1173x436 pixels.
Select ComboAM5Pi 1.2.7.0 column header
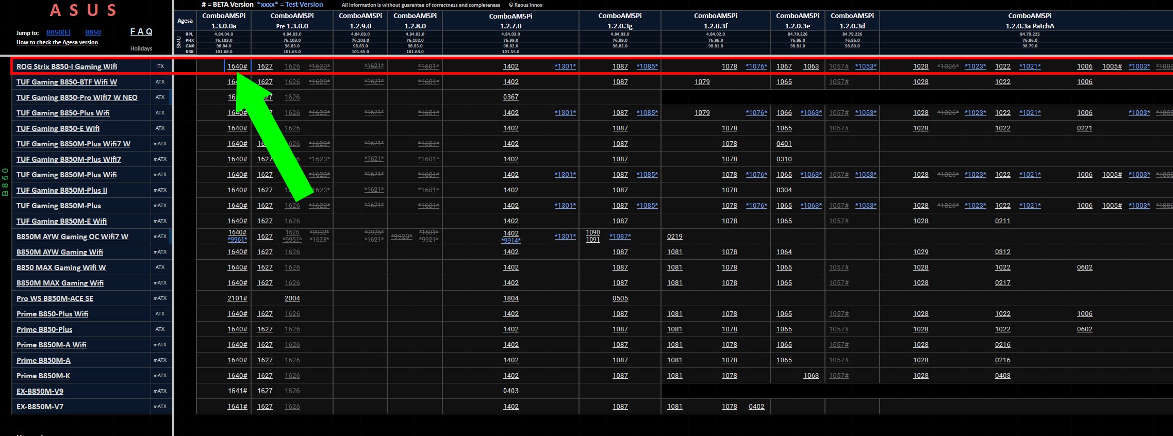pos(510,21)
